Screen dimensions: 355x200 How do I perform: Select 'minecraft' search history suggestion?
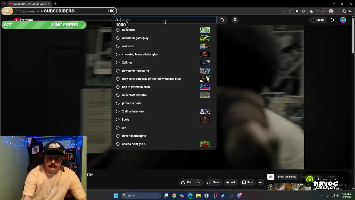[164, 30]
